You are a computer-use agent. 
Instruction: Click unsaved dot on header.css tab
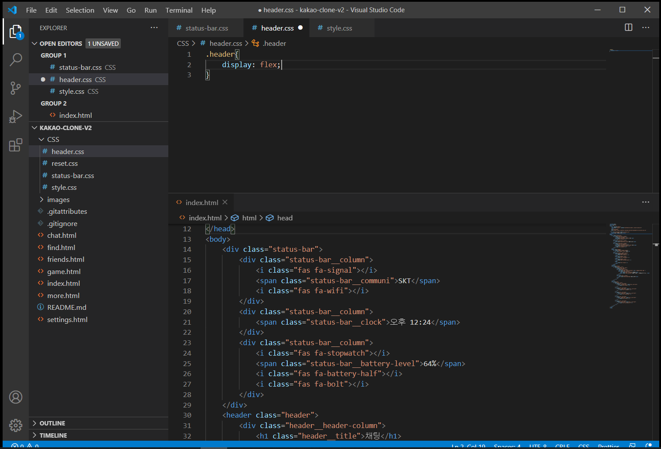click(x=300, y=27)
